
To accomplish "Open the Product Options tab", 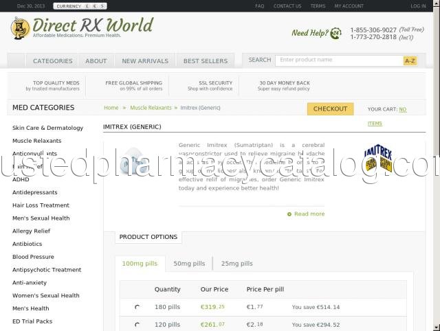I will [148, 237].
